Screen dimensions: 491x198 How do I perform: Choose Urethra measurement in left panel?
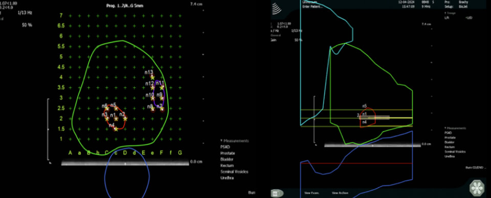coord(227,178)
